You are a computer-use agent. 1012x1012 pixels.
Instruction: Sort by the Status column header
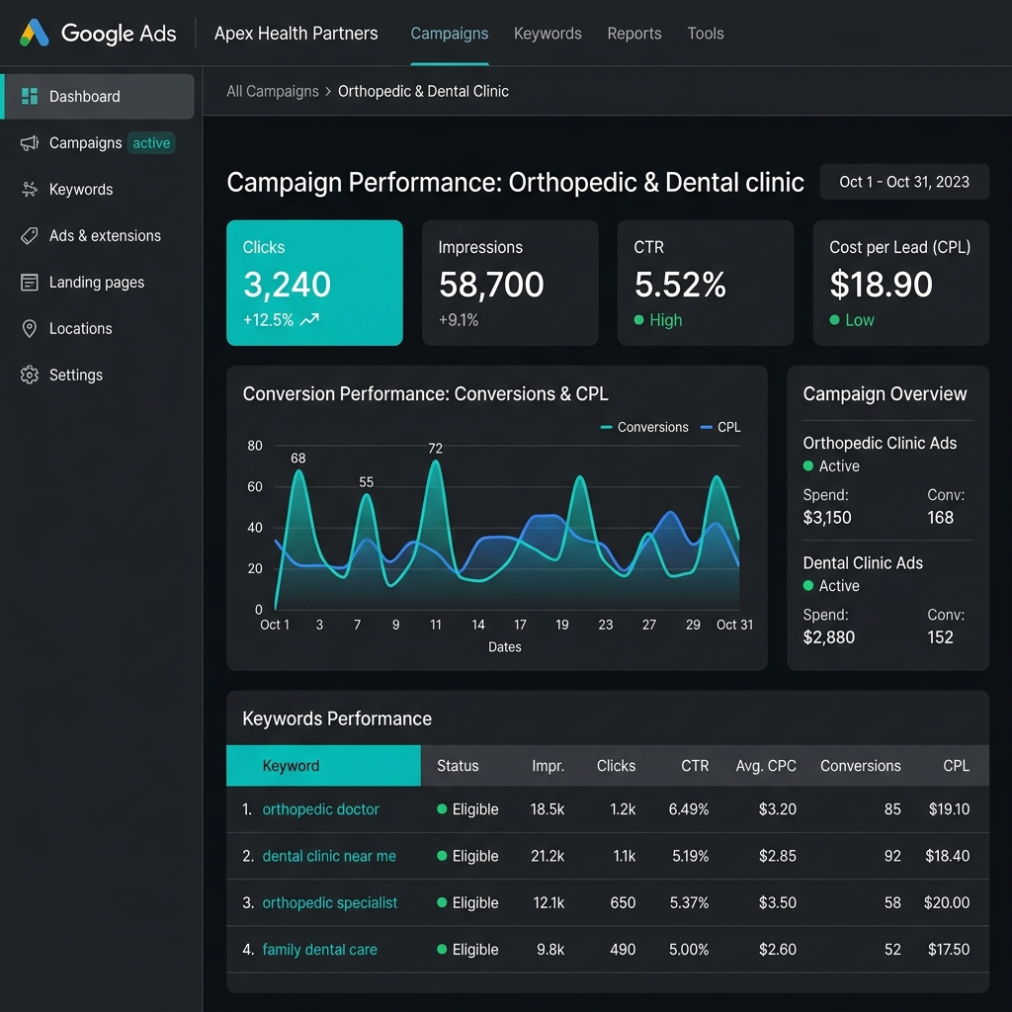[458, 766]
